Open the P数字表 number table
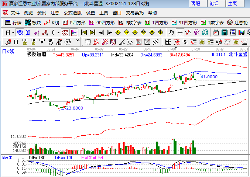Image resolution: width=250 pixels, height=177 pixels. click(130, 23)
